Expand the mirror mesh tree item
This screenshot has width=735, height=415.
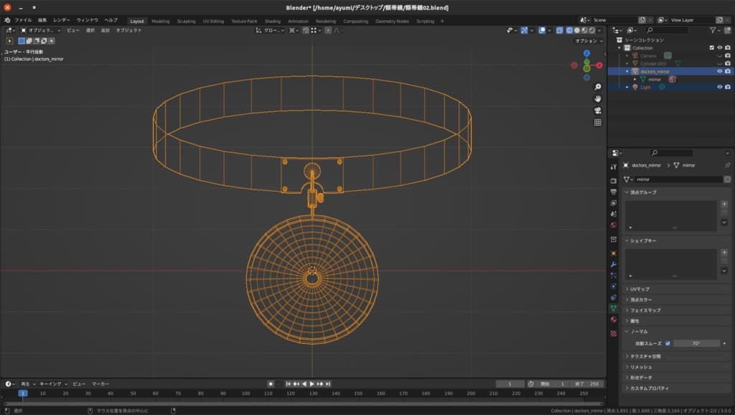[635, 79]
